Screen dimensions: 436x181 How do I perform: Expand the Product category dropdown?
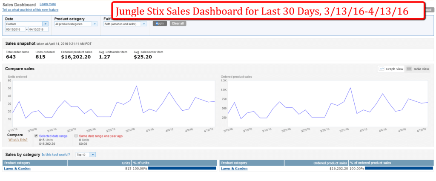(95, 24)
